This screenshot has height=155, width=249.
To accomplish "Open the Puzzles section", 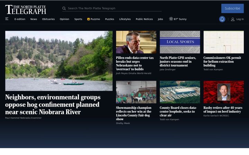I will 110,19.
